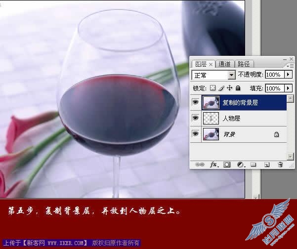Switch to the 通道 tab
This screenshot has height=249, width=297.
coord(225,64)
